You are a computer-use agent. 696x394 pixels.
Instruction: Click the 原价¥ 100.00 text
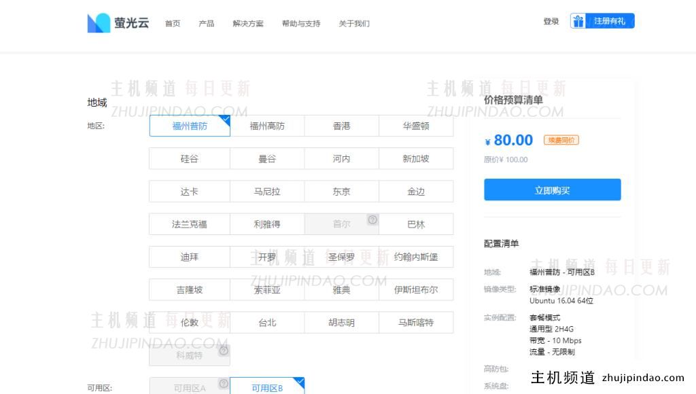coord(506,160)
